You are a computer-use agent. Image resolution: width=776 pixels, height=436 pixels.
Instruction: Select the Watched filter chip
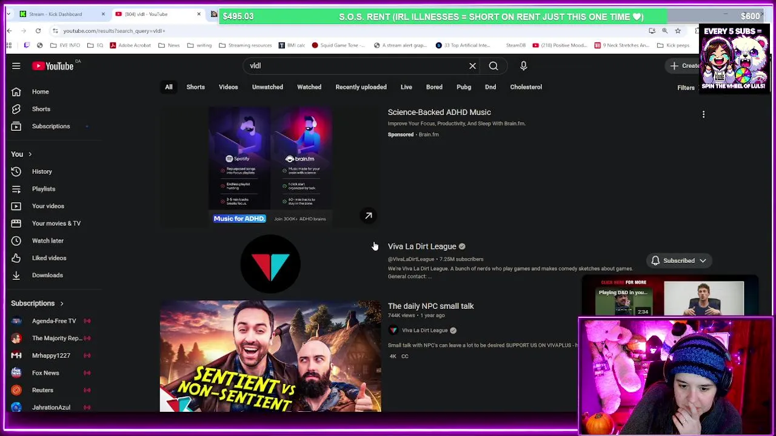point(309,87)
